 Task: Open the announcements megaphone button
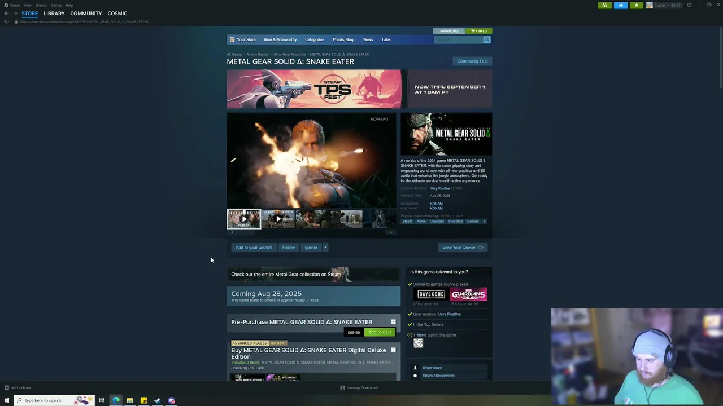click(620, 5)
